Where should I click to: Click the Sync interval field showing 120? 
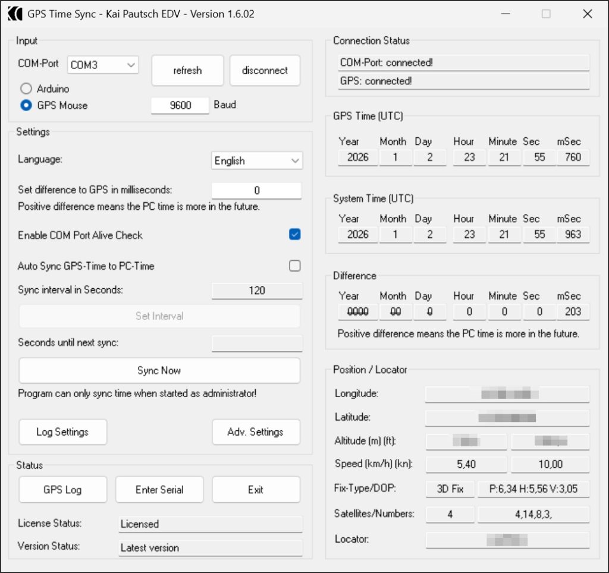pos(257,291)
